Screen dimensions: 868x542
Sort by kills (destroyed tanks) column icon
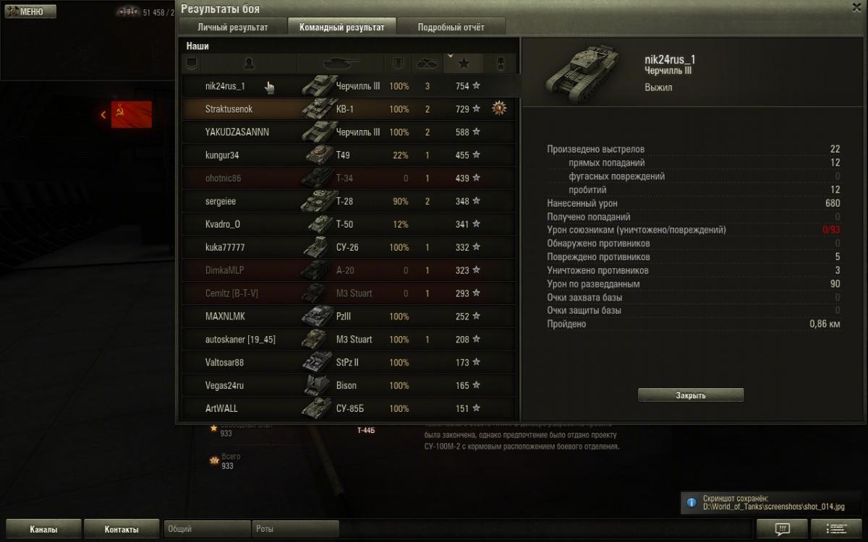[427, 64]
